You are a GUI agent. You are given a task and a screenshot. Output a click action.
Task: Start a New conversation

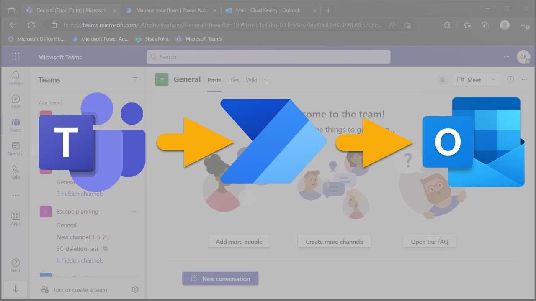(220, 278)
